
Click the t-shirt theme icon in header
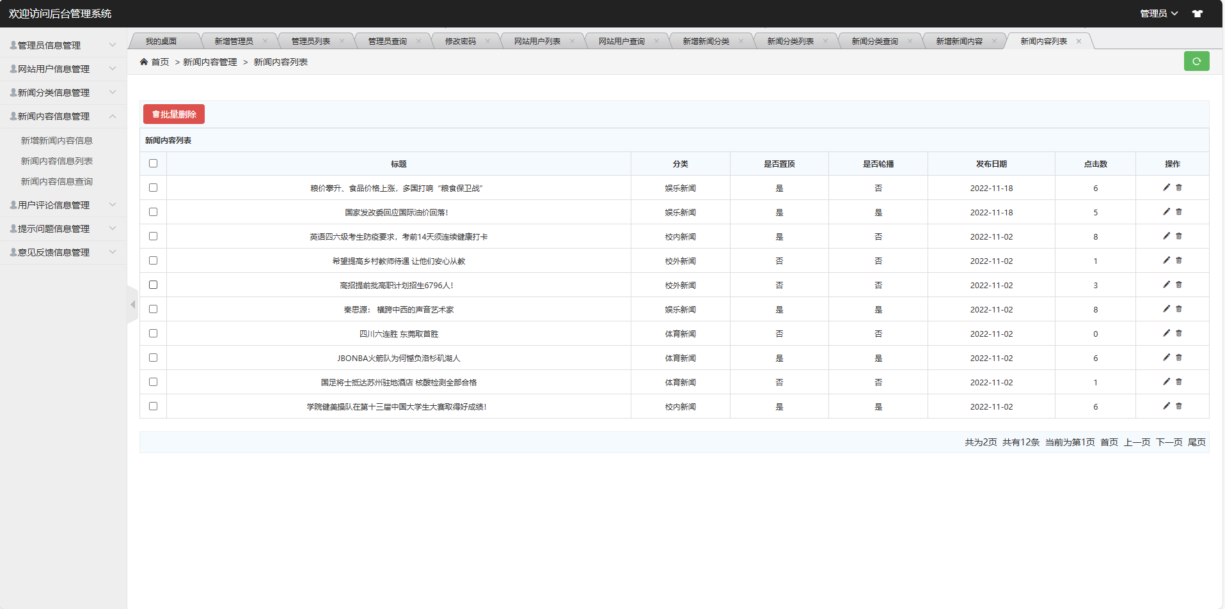[x=1197, y=13]
